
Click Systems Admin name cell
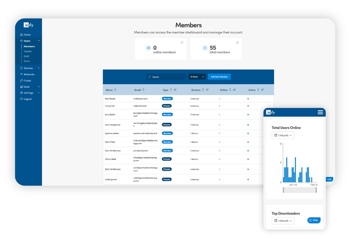(x=112, y=134)
